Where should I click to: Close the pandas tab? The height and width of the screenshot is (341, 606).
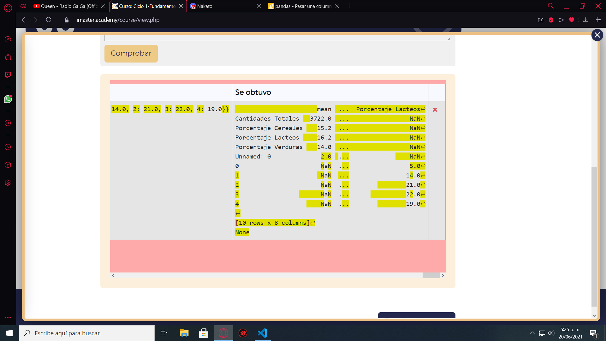(x=337, y=6)
